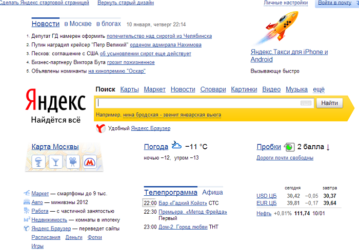Open USD ЦБ exchange rate link
The width and height of the screenshot is (359, 251).
click(267, 196)
